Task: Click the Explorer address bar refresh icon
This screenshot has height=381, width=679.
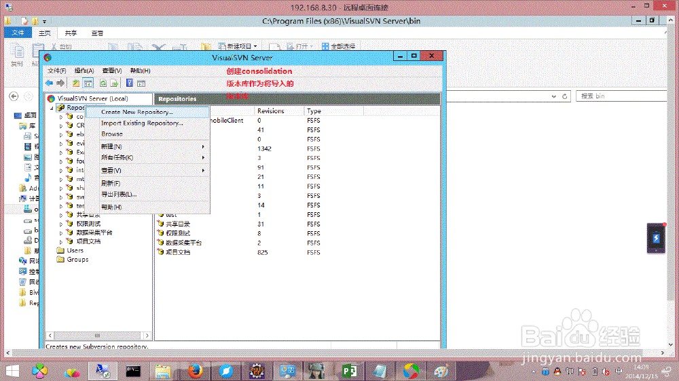Action: pos(565,96)
